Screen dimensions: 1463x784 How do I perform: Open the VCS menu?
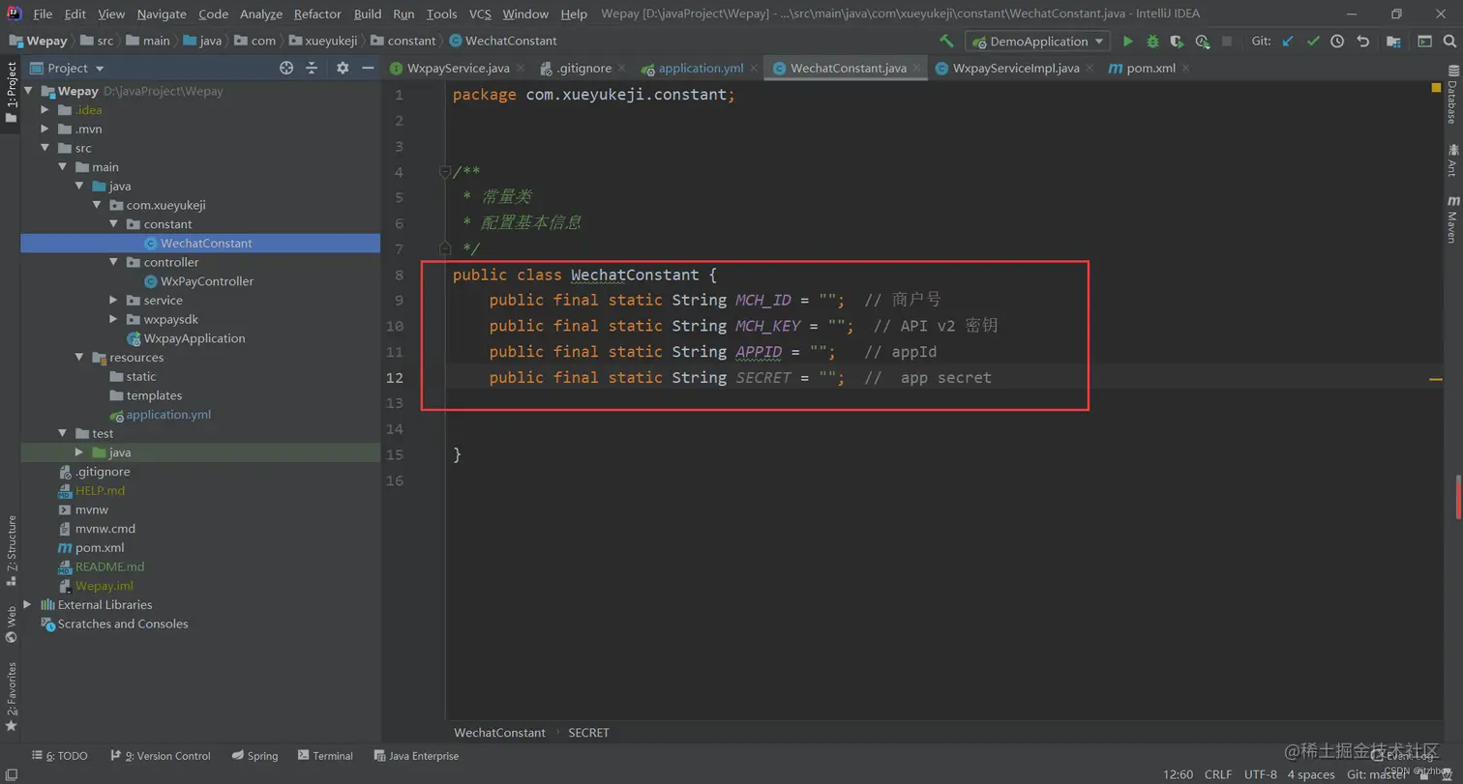pos(480,14)
